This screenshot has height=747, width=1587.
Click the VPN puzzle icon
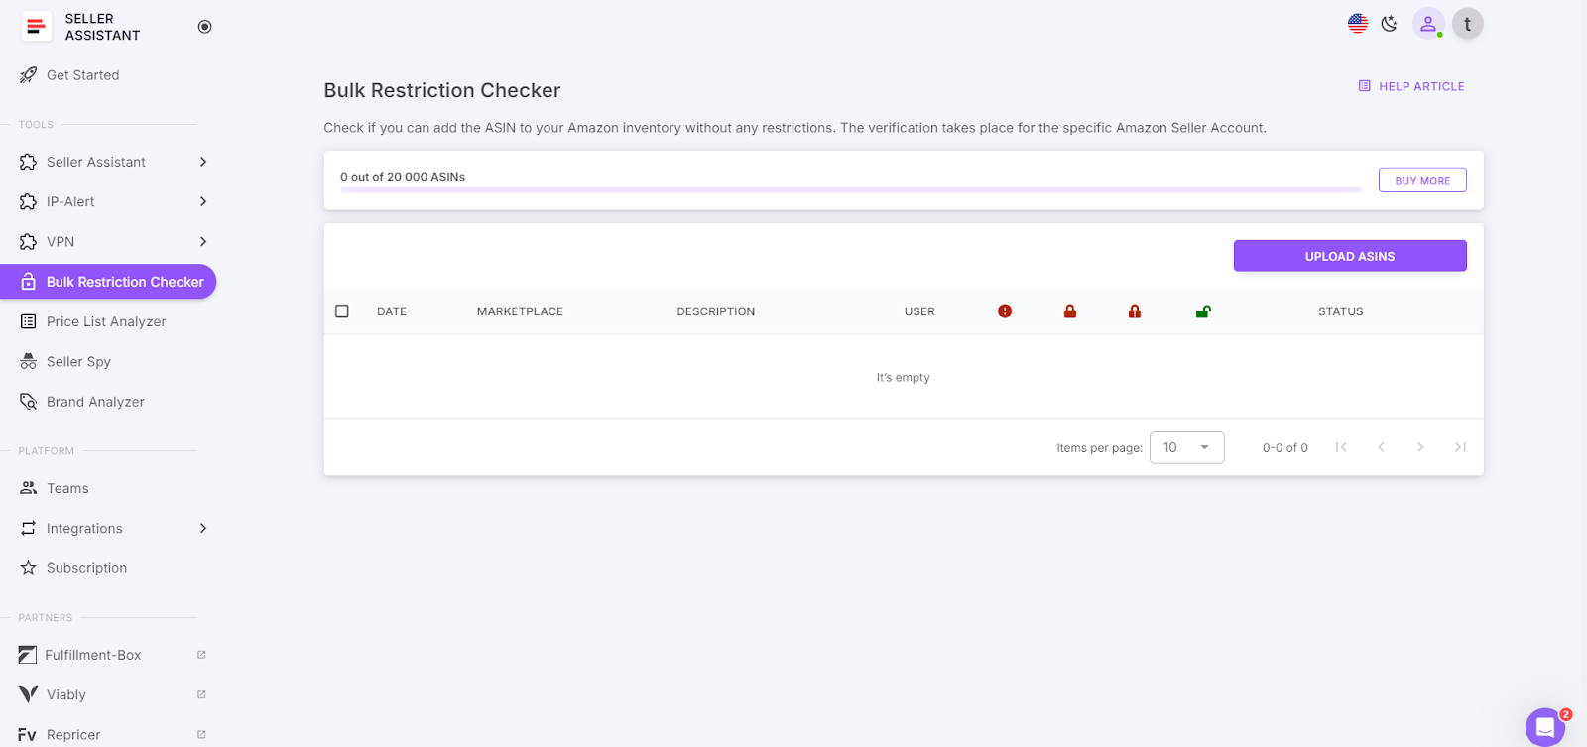29,242
